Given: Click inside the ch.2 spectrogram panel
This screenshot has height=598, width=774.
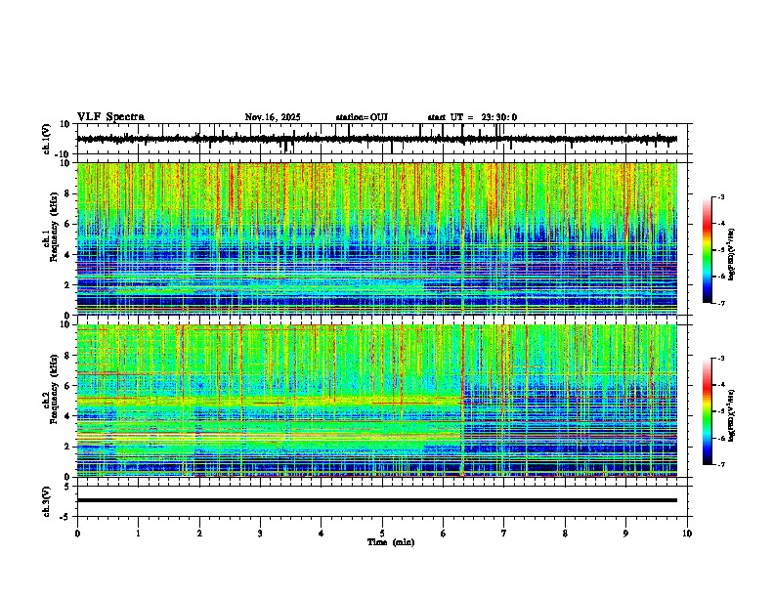Looking at the screenshot, I should [377, 401].
